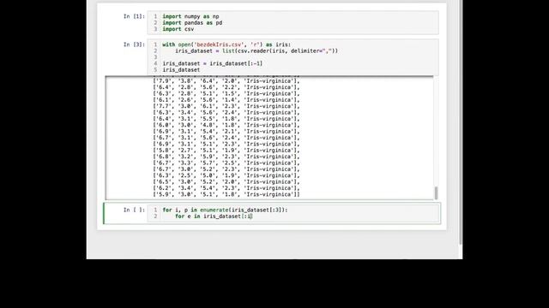Click output row '6.7', '3.3', '5.7', '2.5'

click(x=226, y=163)
